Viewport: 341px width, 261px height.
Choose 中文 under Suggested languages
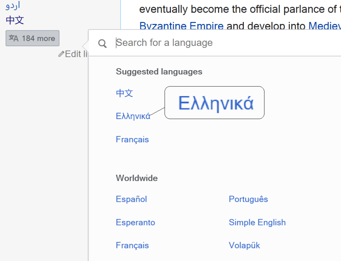[125, 93]
